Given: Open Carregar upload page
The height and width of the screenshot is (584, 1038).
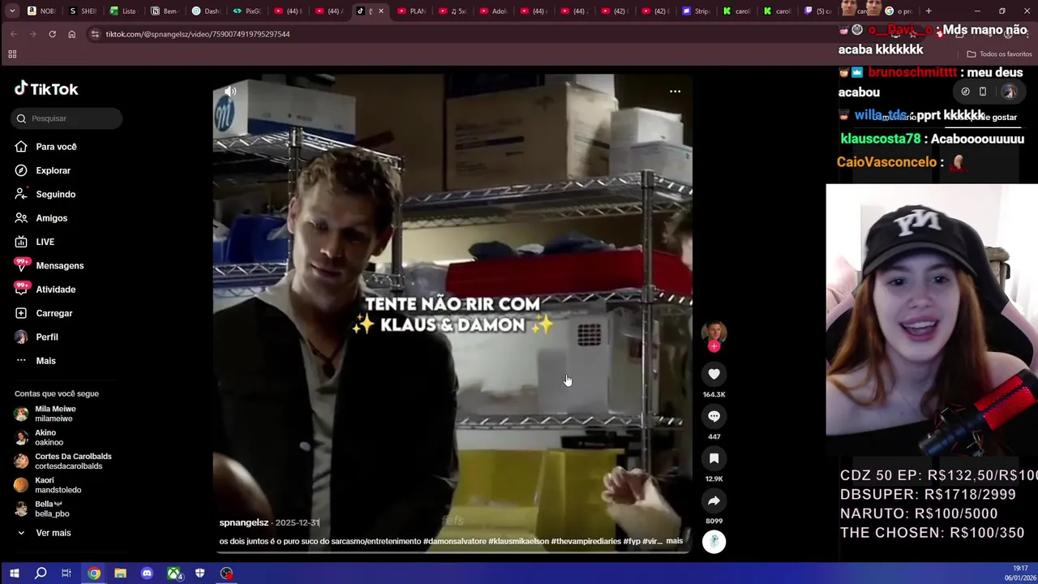Looking at the screenshot, I should pos(44,313).
